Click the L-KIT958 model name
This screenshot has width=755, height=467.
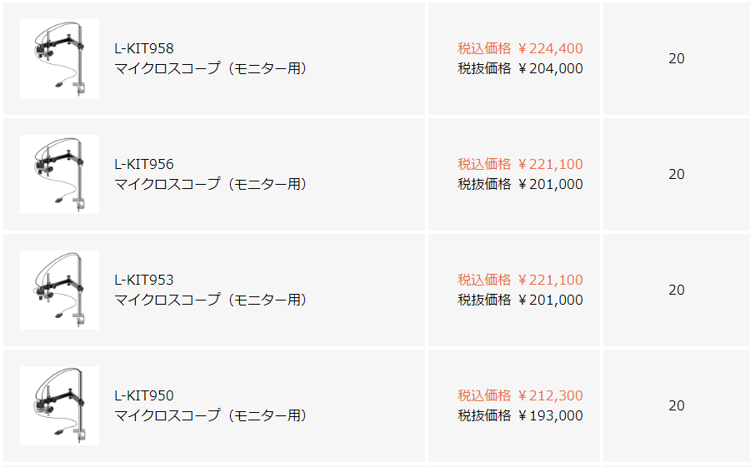[x=144, y=48]
